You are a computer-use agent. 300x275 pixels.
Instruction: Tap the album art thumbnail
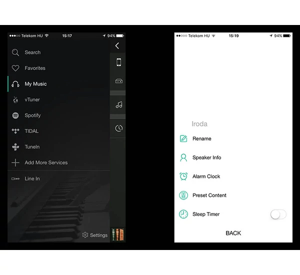118,234
